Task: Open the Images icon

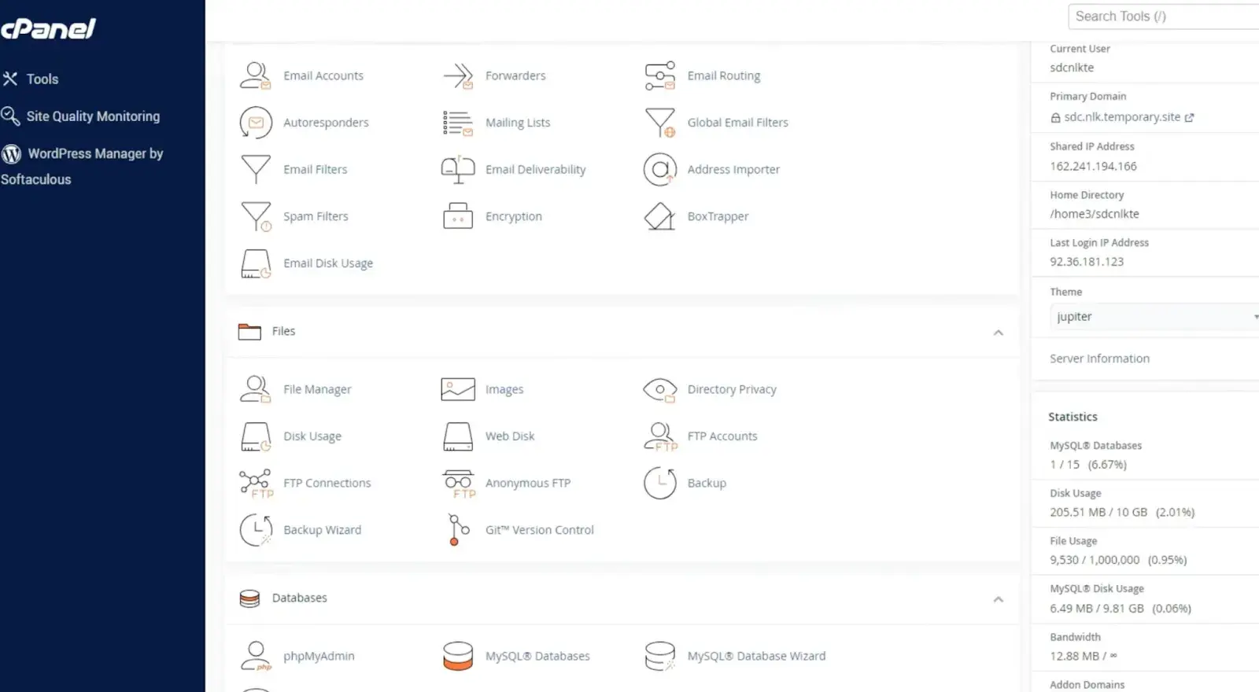Action: [x=458, y=389]
